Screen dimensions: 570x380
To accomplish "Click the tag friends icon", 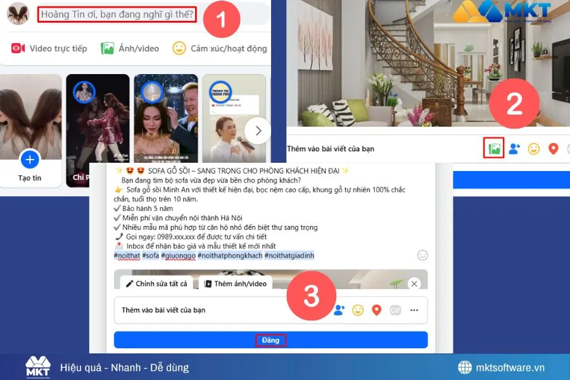I will [x=514, y=148].
